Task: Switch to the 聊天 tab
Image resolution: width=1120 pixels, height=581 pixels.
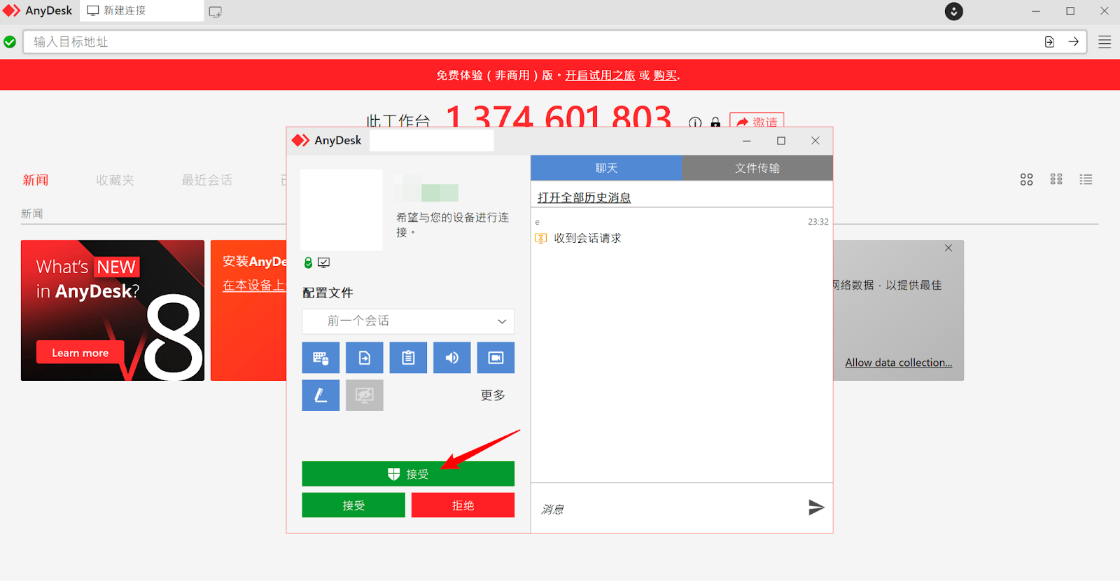Action: (606, 168)
